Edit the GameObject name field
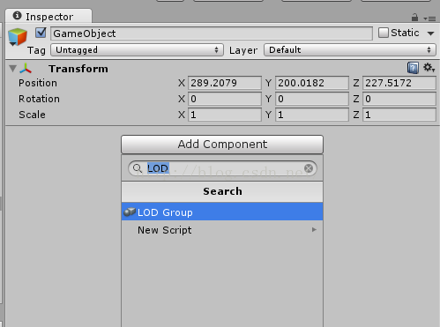 click(212, 33)
